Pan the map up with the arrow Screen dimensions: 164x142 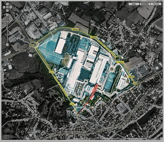click(x=7, y=4)
